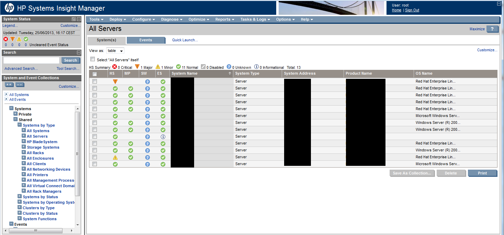Click into the Search text field
The width and height of the screenshot is (504, 235).
[31, 60]
